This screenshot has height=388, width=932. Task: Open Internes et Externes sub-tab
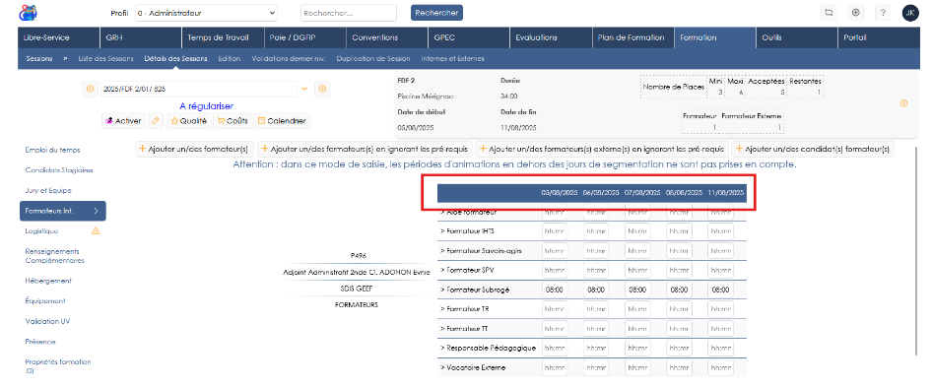452,59
